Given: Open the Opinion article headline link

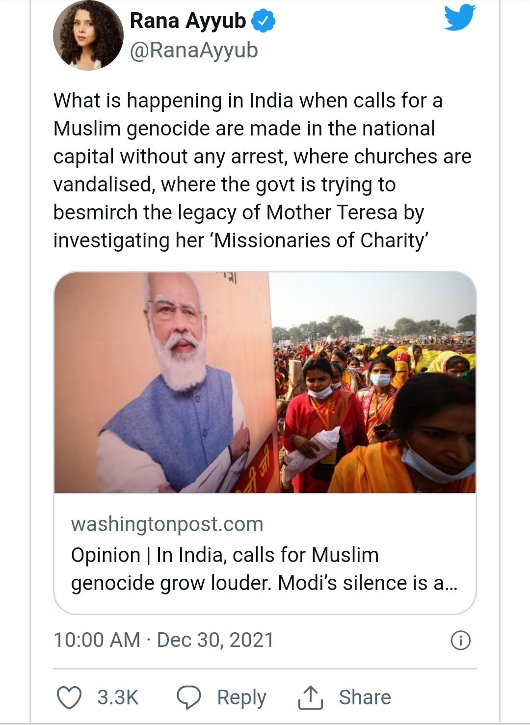Looking at the screenshot, I should [x=264, y=569].
